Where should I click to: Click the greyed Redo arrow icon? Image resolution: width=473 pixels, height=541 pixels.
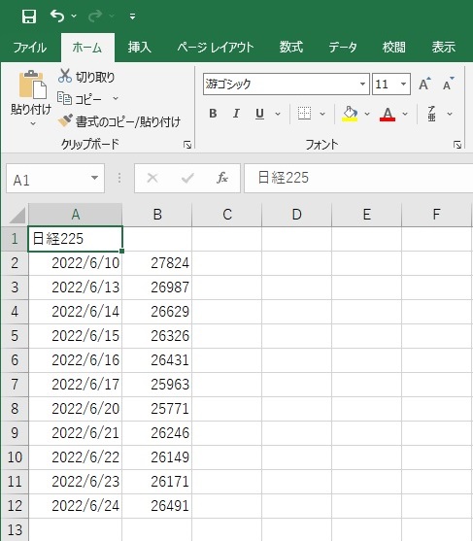point(95,16)
